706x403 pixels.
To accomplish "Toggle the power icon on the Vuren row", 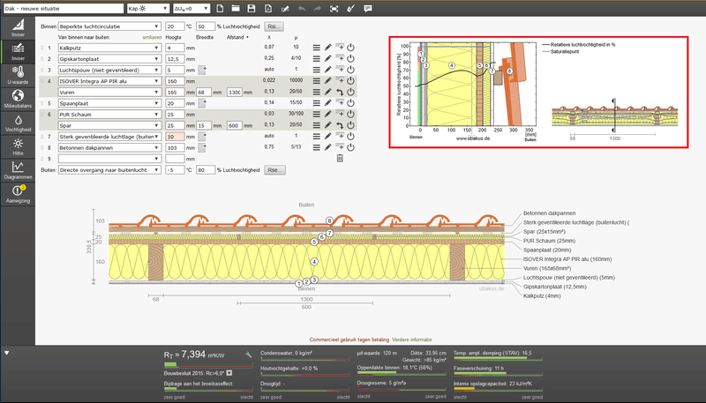I will [x=350, y=92].
